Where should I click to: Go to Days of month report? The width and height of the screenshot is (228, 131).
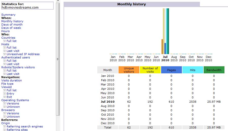tap(12, 25)
